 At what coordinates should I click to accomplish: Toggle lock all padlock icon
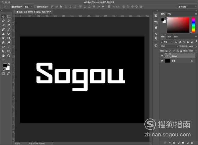tap(181, 51)
